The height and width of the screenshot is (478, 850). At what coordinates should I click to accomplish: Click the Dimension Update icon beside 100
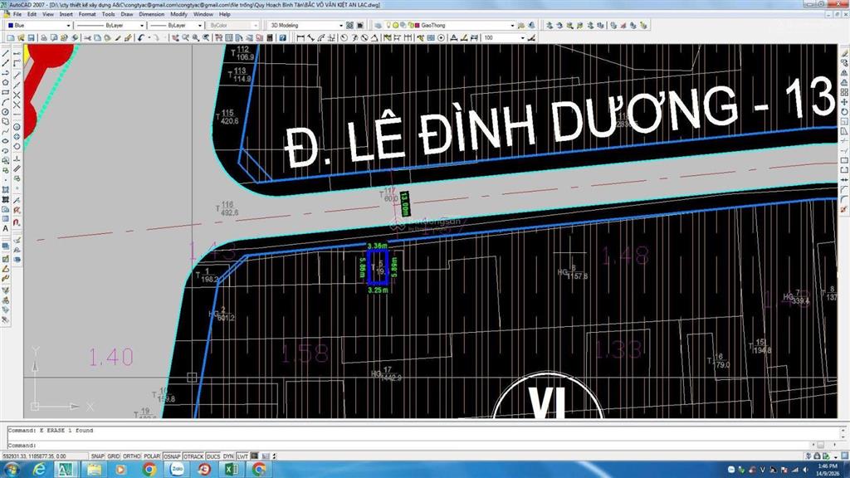click(x=475, y=38)
